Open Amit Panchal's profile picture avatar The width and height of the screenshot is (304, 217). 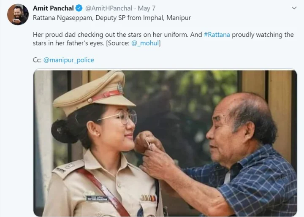[x=18, y=15]
